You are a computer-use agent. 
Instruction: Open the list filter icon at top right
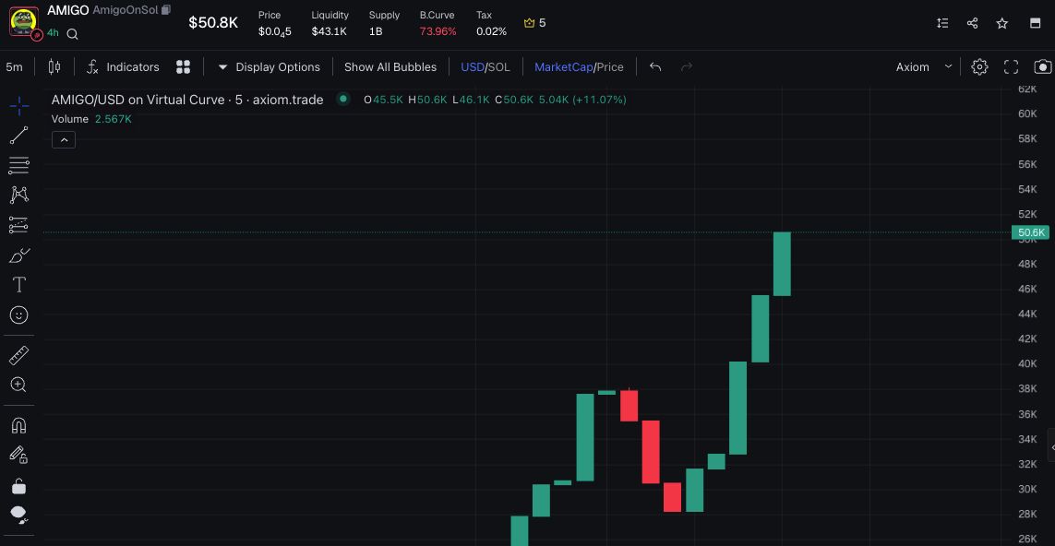(942, 23)
